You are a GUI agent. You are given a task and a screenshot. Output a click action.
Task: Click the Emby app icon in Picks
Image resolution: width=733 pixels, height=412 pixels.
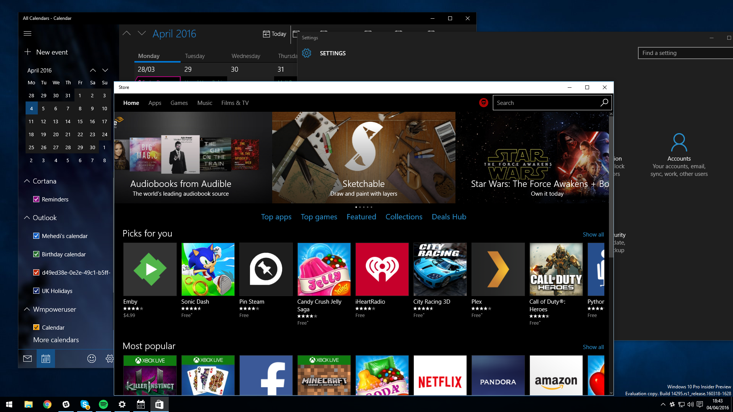(150, 269)
